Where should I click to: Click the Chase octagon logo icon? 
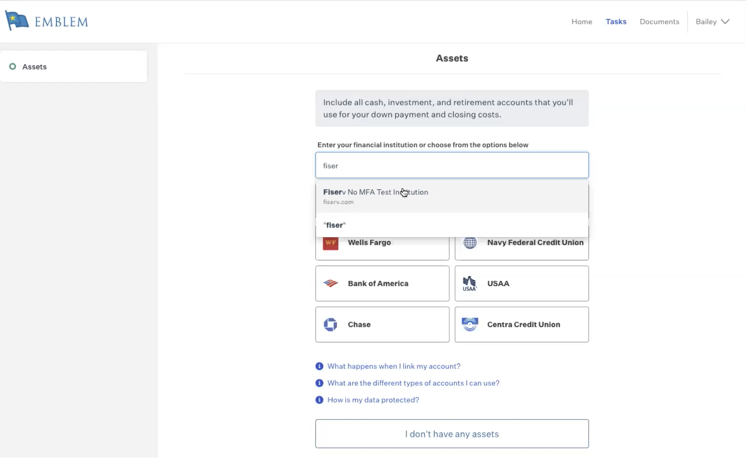331,324
